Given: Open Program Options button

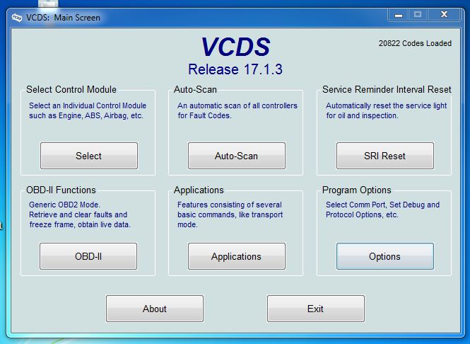Looking at the screenshot, I should (385, 256).
